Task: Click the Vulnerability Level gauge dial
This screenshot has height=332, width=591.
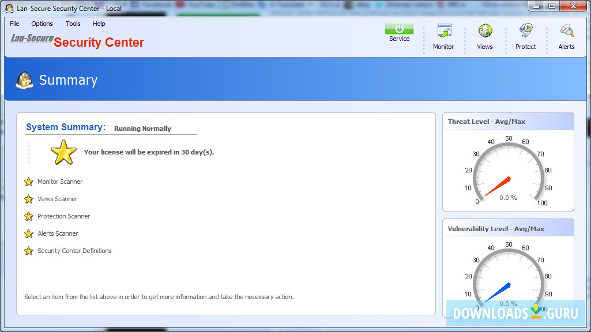Action: click(508, 278)
